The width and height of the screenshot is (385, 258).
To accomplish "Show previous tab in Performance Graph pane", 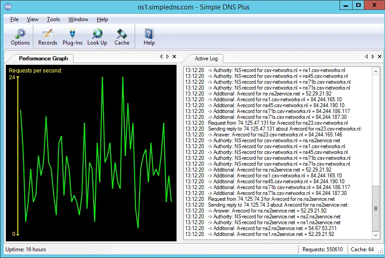I will pos(161,56).
